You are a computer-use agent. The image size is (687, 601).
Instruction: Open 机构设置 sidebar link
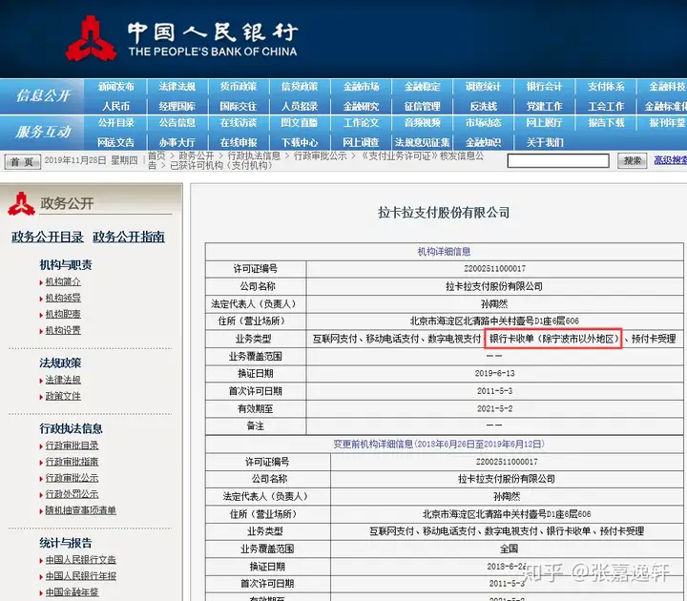pos(63,330)
